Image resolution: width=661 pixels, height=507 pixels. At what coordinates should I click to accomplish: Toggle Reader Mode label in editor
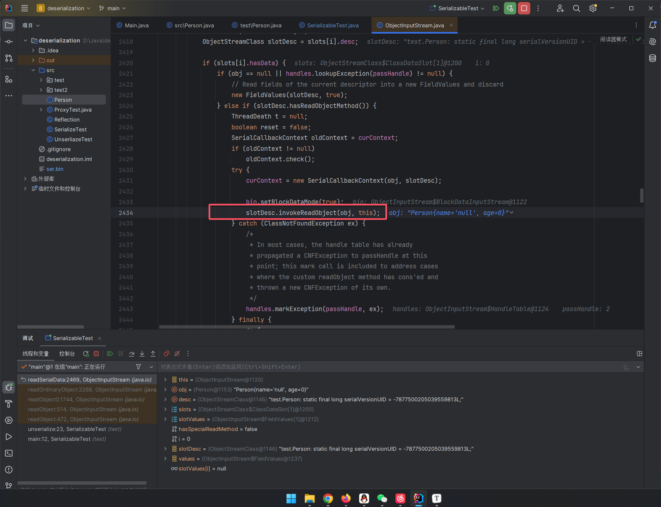pyautogui.click(x=614, y=39)
